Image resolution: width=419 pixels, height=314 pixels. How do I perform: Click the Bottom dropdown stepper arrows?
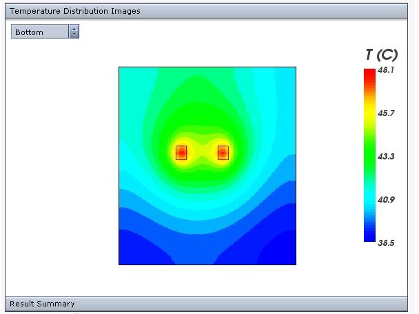coord(74,32)
